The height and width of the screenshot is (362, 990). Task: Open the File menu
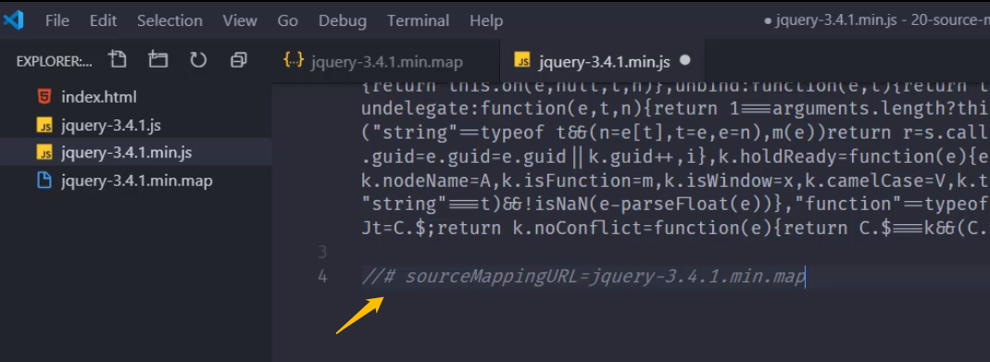[56, 20]
